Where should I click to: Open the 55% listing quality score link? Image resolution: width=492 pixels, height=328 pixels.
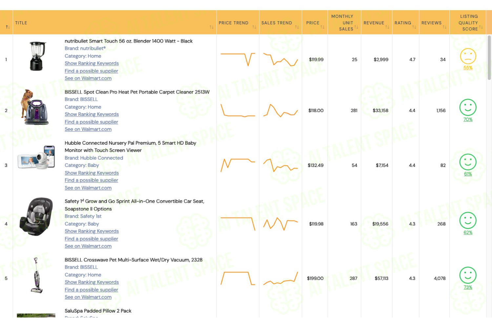point(468,68)
